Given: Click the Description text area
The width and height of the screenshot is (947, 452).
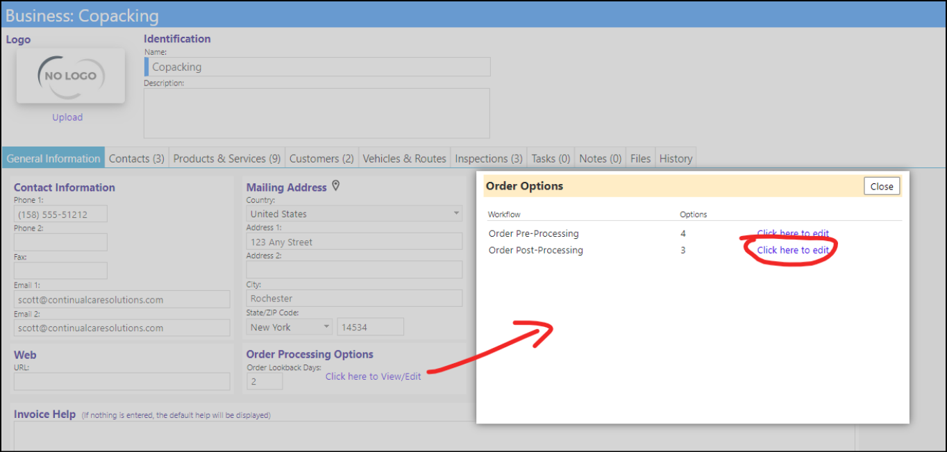Looking at the screenshot, I should click(317, 113).
